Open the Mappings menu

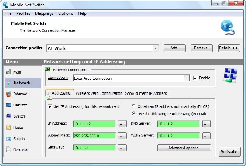tap(44, 14)
